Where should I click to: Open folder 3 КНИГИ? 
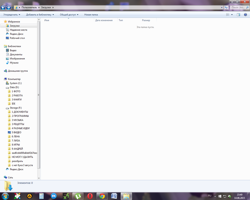pos(17,100)
